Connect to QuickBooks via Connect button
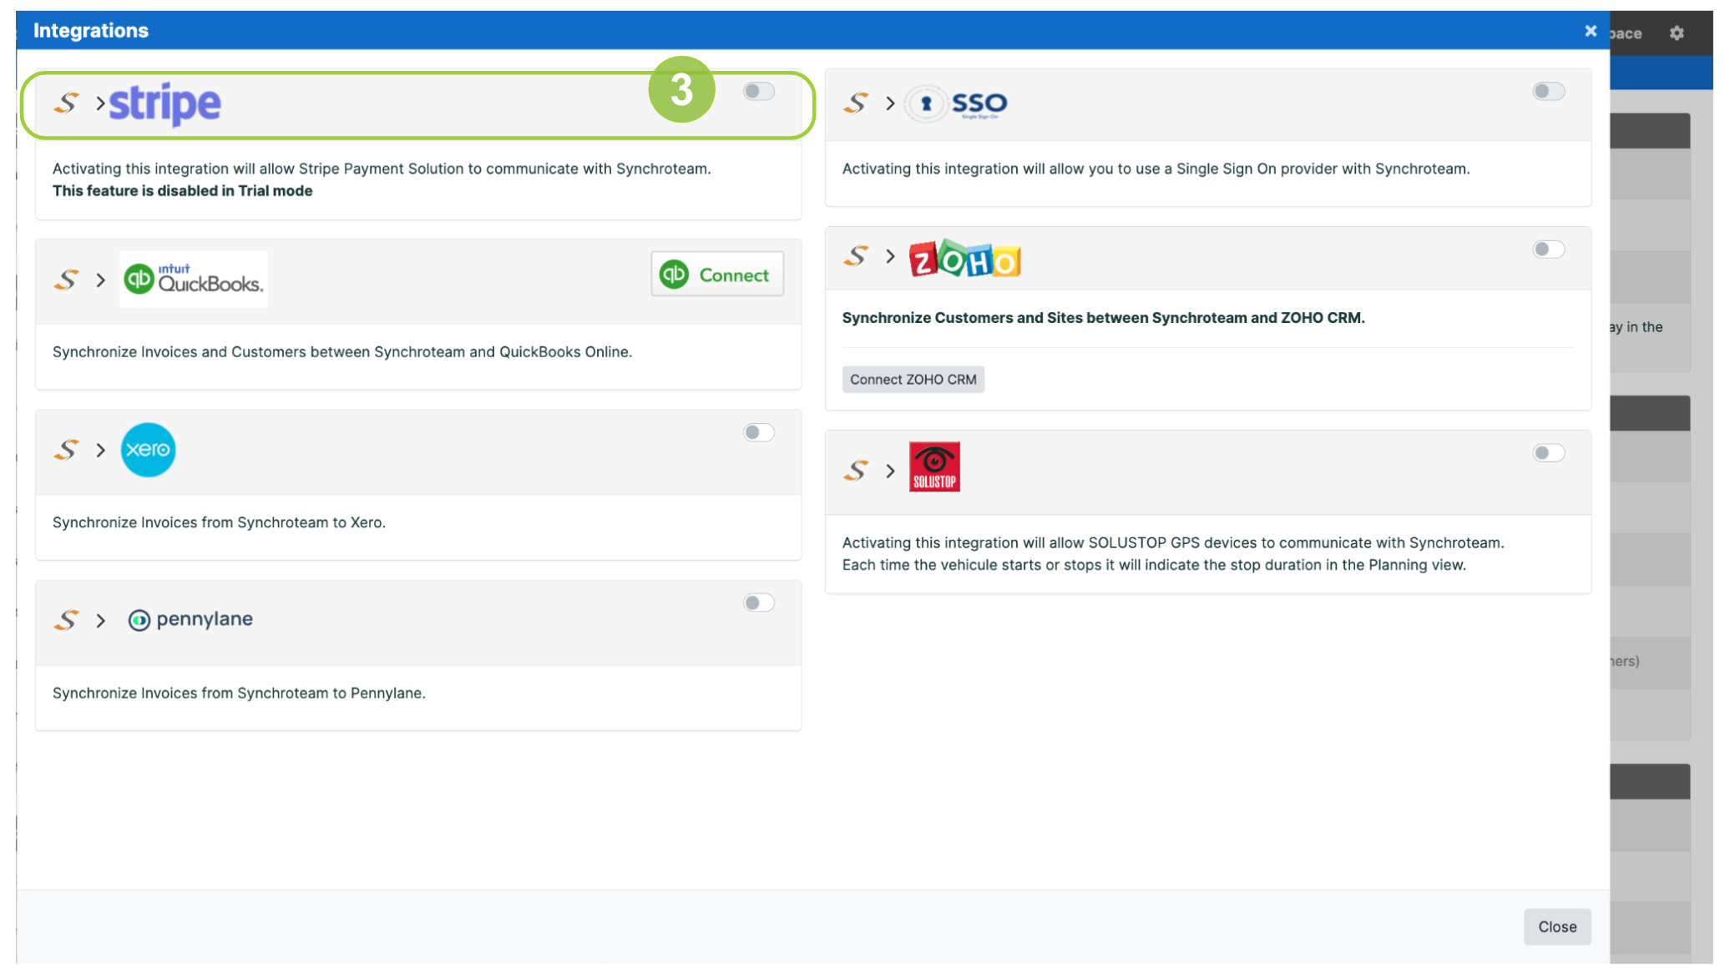This screenshot has width=1725, height=968. pos(717,274)
